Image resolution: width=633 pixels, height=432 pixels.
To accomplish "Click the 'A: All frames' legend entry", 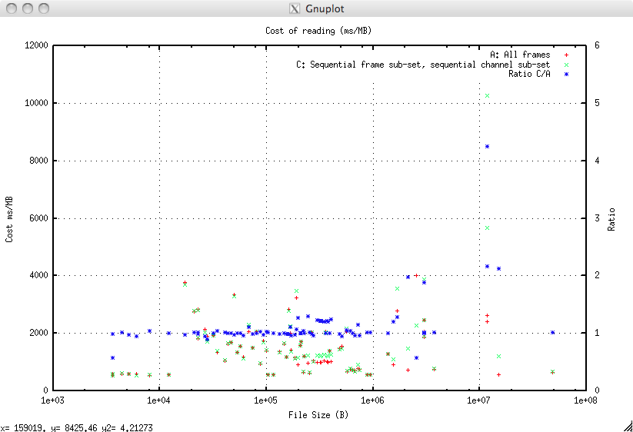I will coord(520,55).
